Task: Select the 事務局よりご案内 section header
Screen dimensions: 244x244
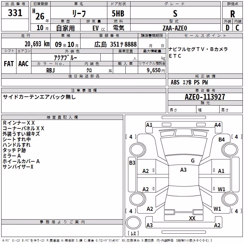Action: coord(62,222)
